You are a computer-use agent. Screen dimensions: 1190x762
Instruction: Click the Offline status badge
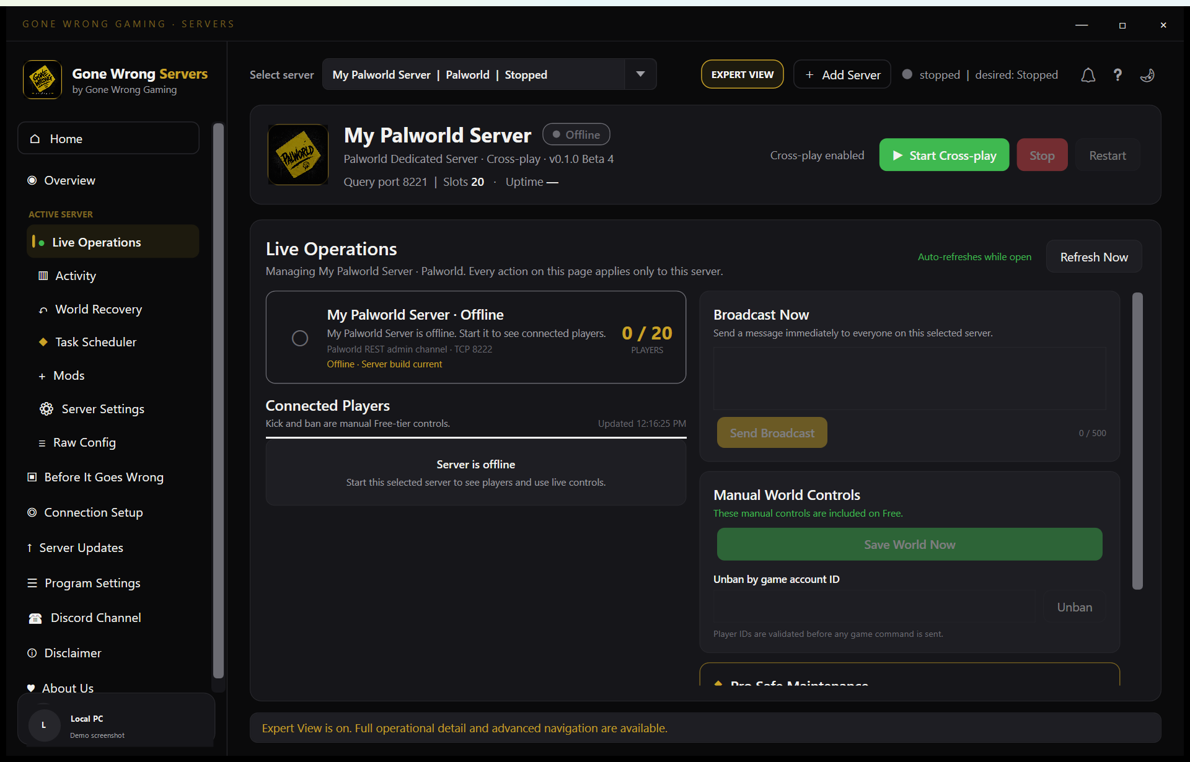point(576,134)
